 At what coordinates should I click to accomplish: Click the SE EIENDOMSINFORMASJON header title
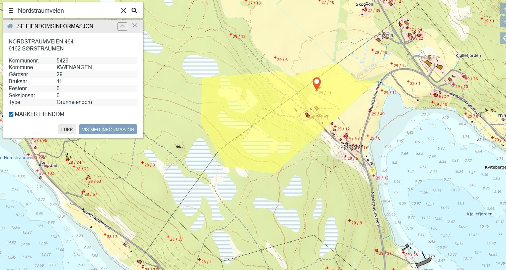(x=55, y=26)
